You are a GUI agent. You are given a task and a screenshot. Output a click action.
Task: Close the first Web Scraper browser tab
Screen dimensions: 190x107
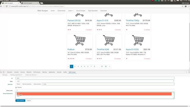point(19,3)
